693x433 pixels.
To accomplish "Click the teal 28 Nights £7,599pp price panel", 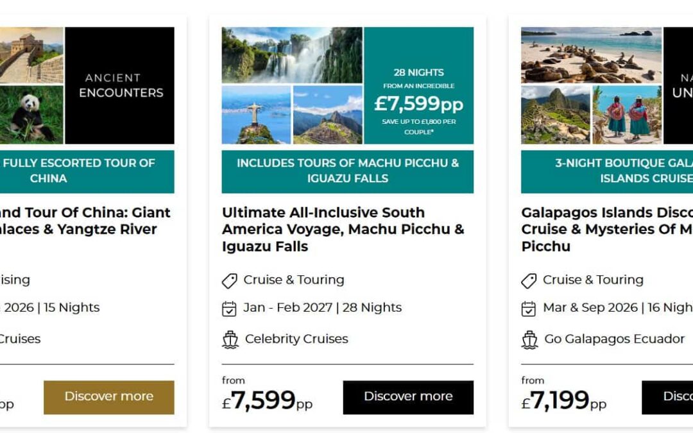I will 418,85.
